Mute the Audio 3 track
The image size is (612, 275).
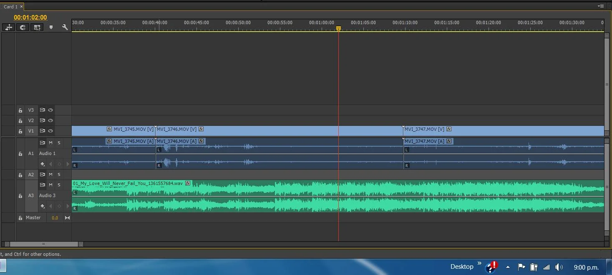tap(50, 185)
